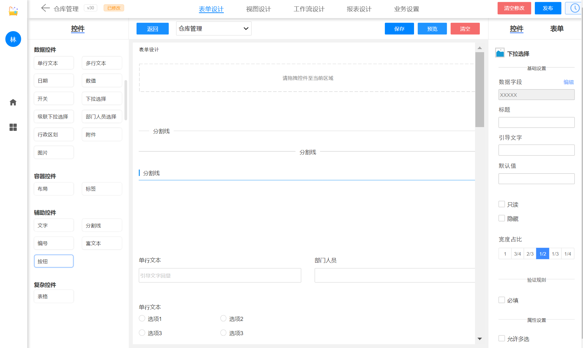Viewport: 583px width, 348px height.
Task: Click the 部门人员 input box
Action: tap(395, 275)
